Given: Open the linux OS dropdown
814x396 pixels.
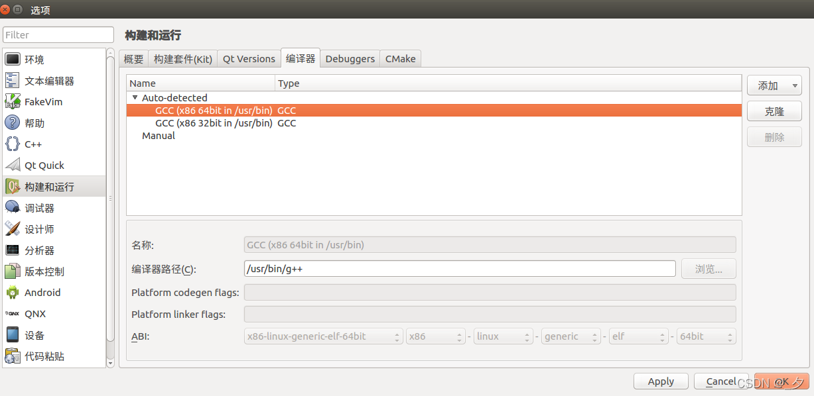Looking at the screenshot, I should click(x=504, y=336).
